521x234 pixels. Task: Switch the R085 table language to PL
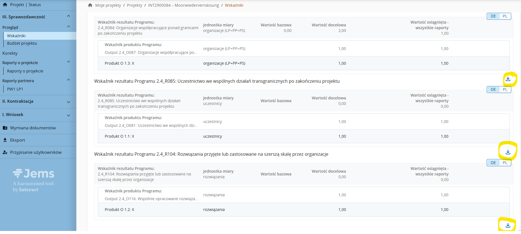pos(505,89)
